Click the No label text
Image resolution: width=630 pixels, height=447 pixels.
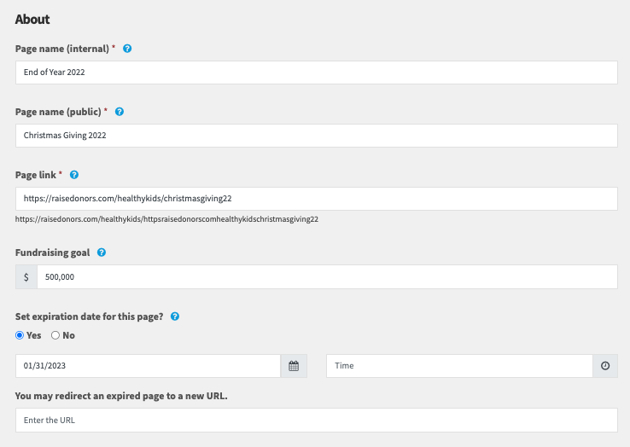(68, 335)
